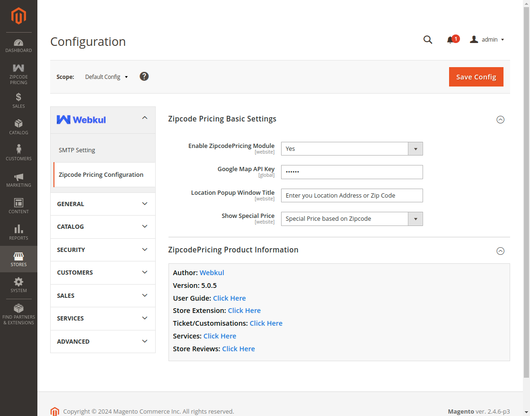Open the Store Reviews Click Here link
The height and width of the screenshot is (416, 530).
(238, 349)
